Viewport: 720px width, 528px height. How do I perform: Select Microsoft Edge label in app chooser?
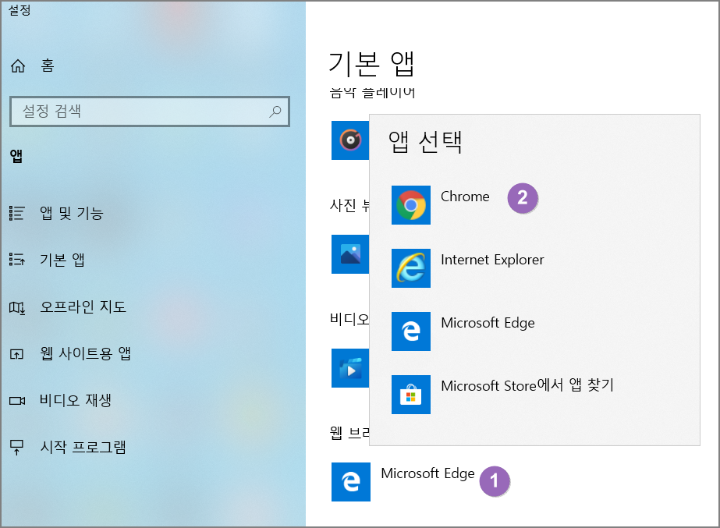(x=488, y=323)
